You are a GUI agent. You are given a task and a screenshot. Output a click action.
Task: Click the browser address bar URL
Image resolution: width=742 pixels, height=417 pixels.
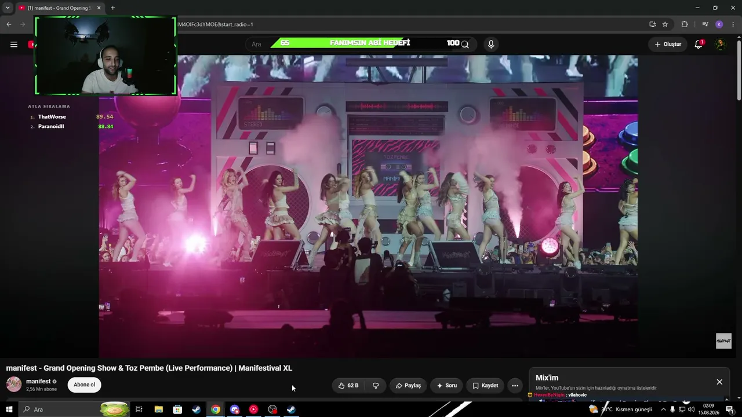(406, 24)
